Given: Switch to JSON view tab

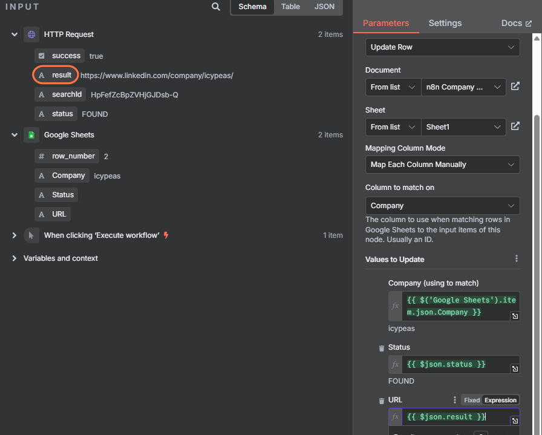Looking at the screenshot, I should 324,7.
